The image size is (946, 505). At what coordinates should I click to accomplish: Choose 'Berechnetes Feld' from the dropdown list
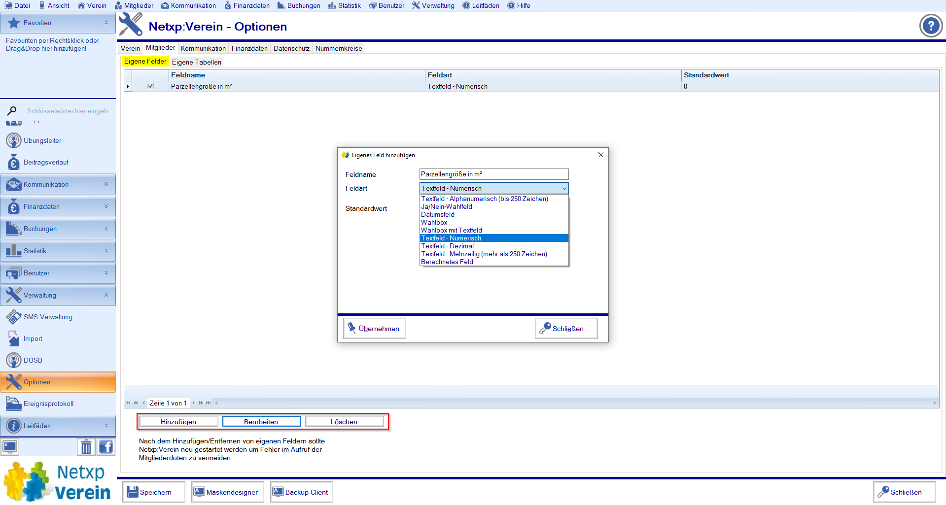coord(447,262)
